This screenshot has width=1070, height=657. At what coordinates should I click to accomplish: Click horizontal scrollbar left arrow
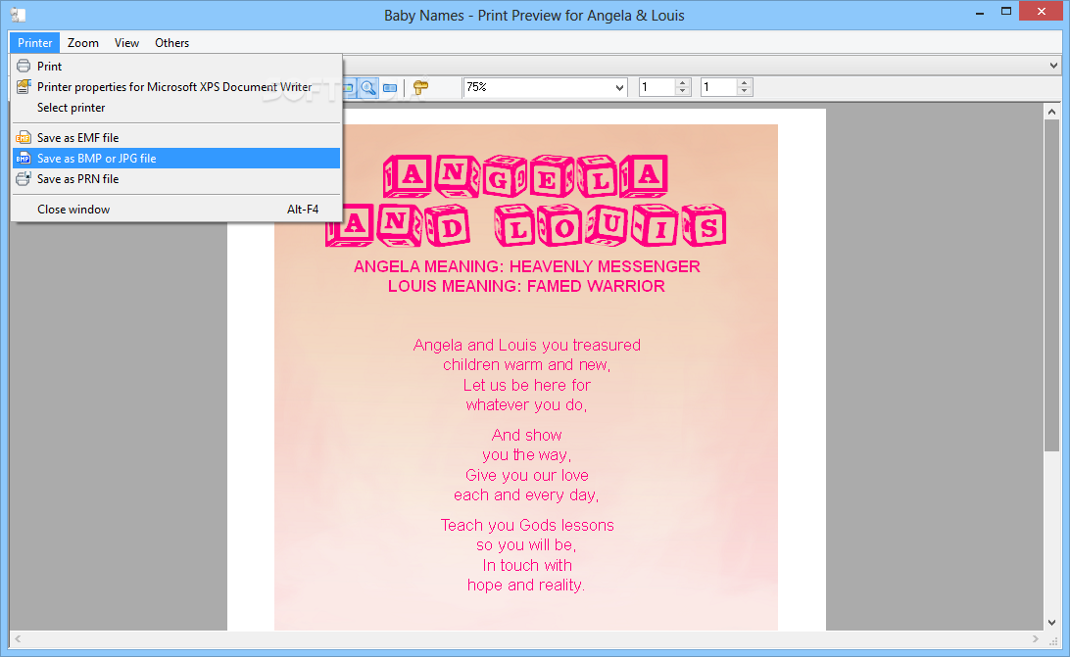18,639
